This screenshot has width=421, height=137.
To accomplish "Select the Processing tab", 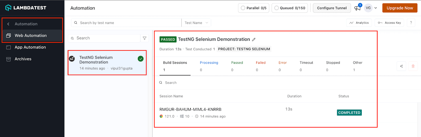I will tap(209, 66).
